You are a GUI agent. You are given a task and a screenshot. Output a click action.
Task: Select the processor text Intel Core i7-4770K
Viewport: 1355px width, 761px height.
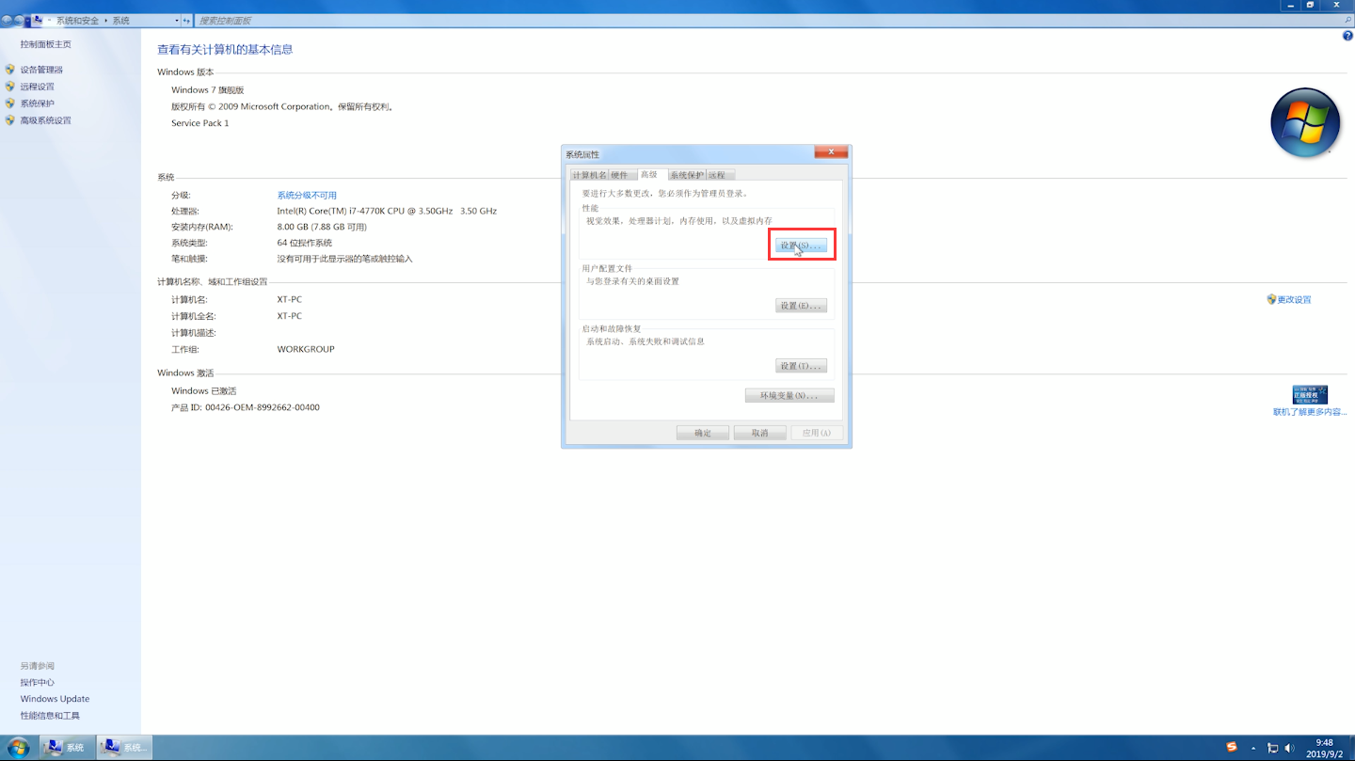387,211
